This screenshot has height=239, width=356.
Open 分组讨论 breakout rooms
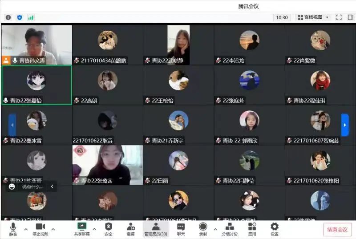pos(230,229)
